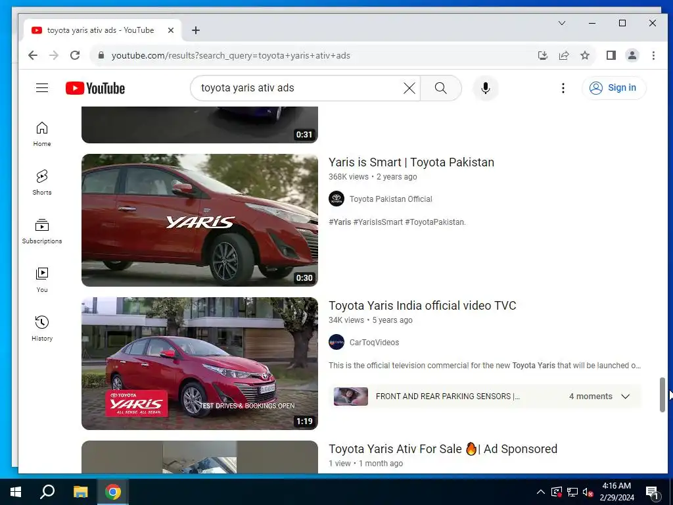Open the You sidebar section
The width and height of the screenshot is (673, 505).
pos(42,280)
